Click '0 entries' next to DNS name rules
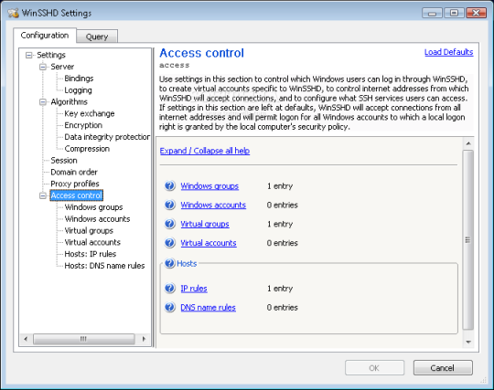The image size is (494, 390). click(283, 307)
